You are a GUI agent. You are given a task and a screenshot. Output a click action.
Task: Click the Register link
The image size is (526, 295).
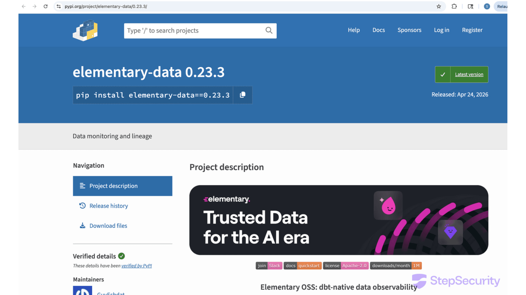tap(472, 30)
